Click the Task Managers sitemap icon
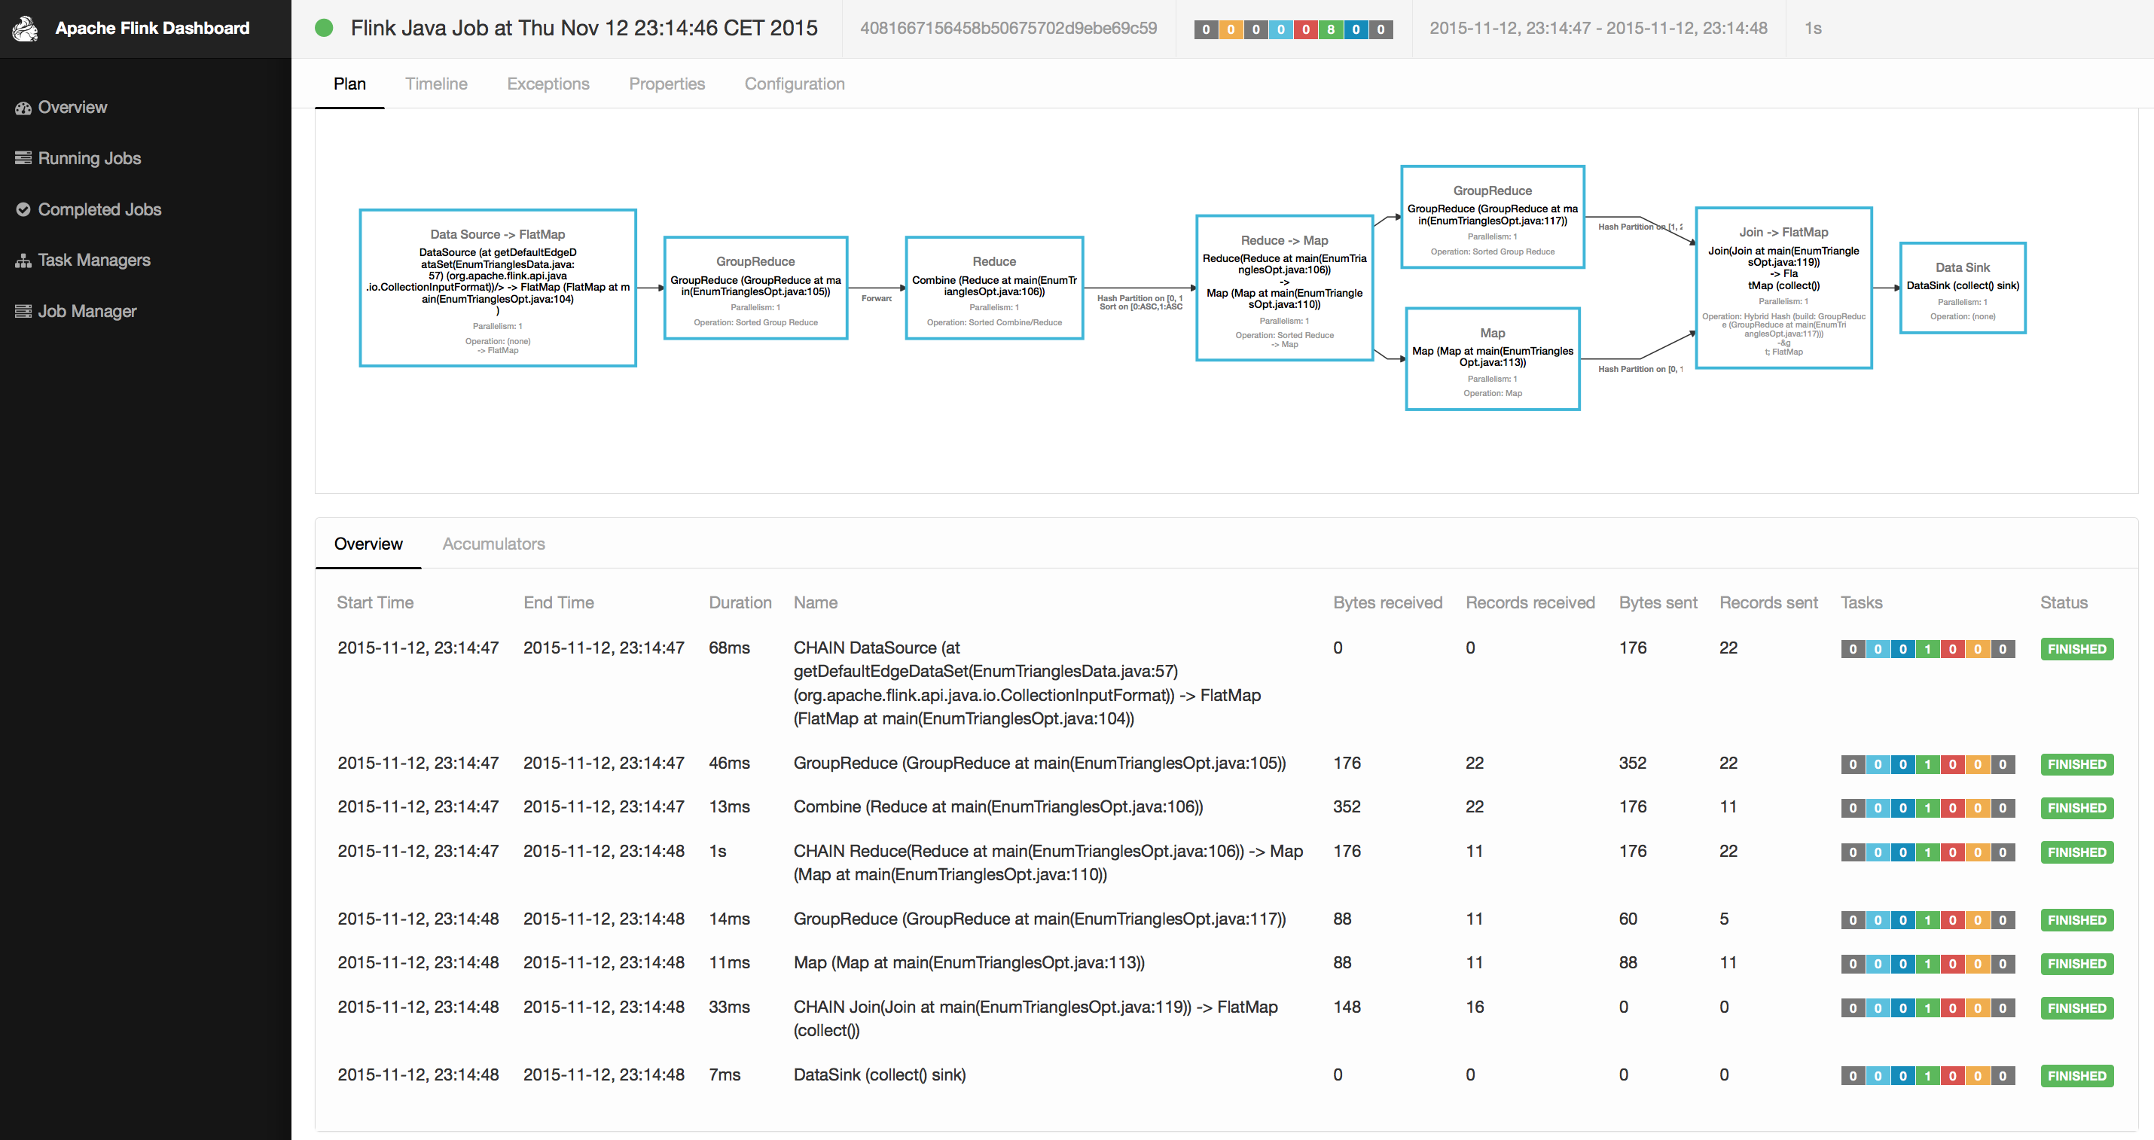This screenshot has width=2154, height=1140. click(x=23, y=261)
